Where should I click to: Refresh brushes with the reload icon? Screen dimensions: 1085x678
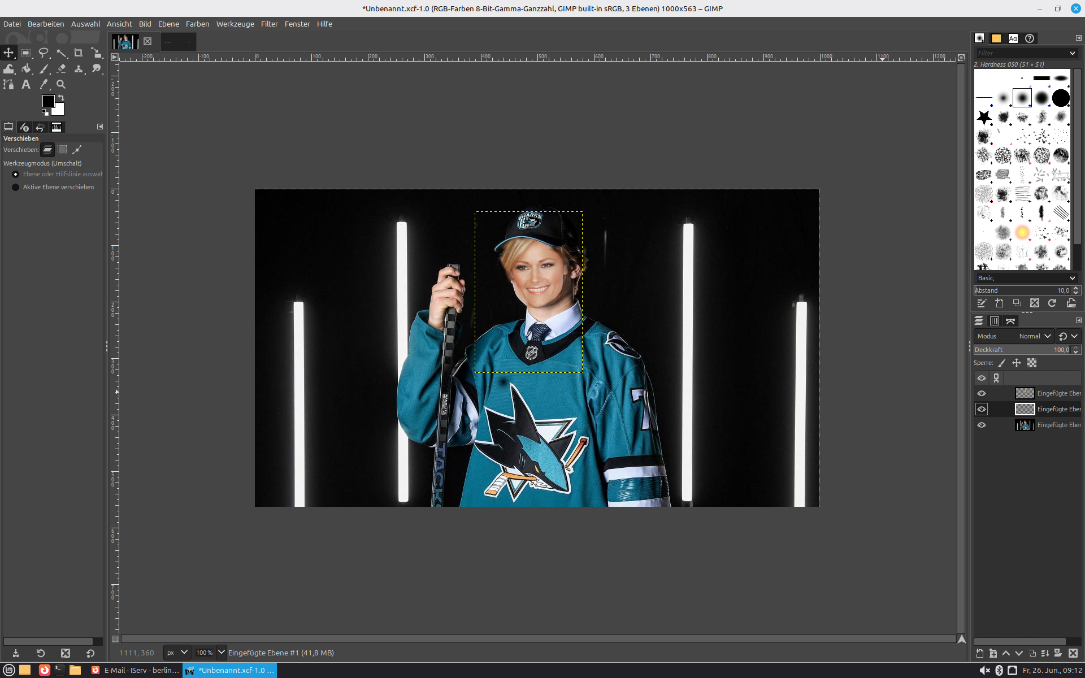pyautogui.click(x=1052, y=303)
